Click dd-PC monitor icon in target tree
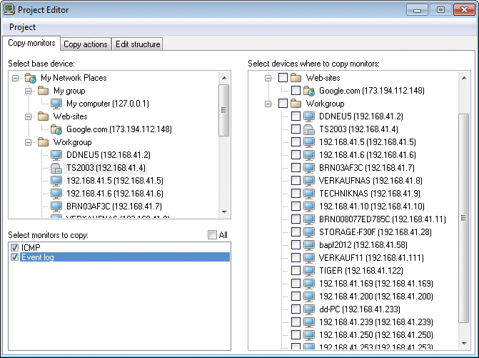The height and width of the screenshot is (358, 479). pos(309,309)
